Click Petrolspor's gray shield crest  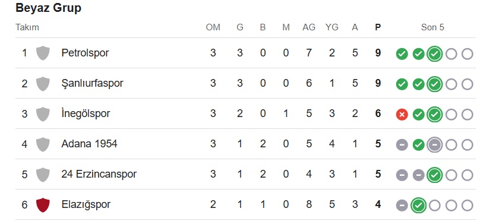click(43, 53)
